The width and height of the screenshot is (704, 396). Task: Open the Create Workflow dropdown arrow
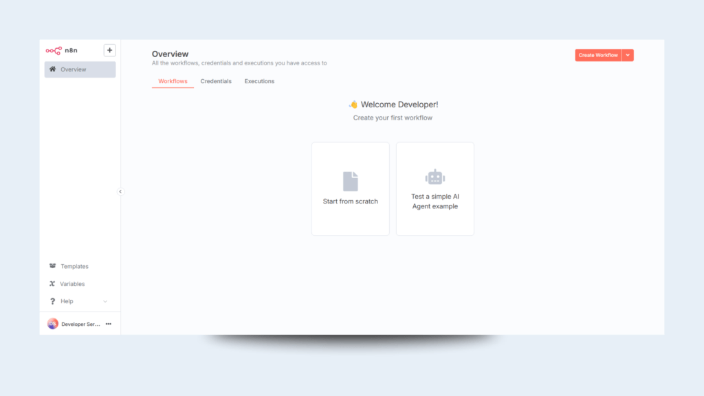pos(628,55)
